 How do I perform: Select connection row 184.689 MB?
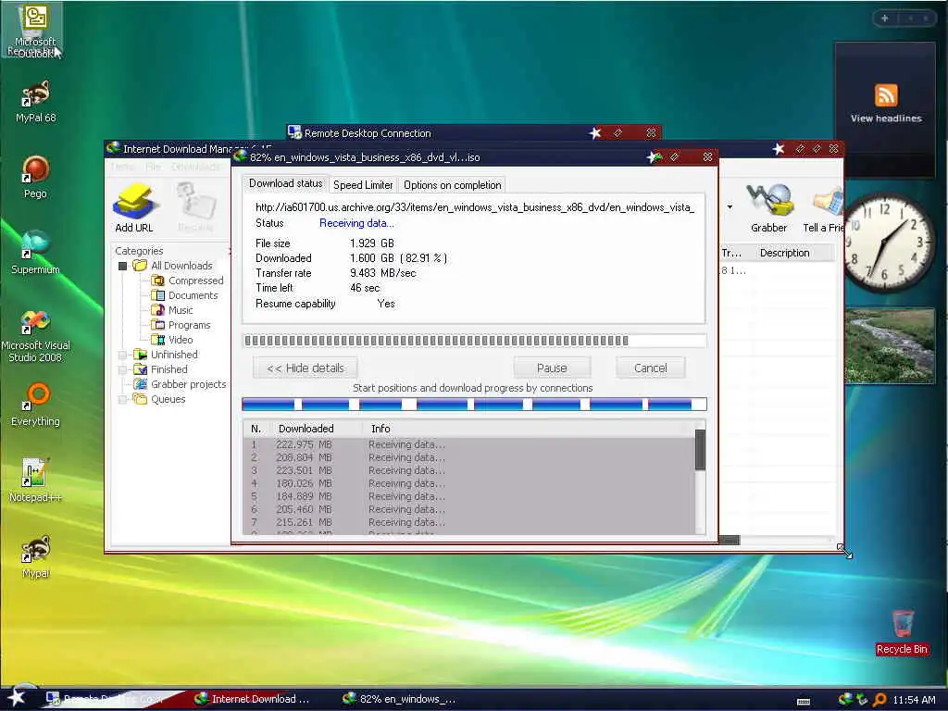click(469, 496)
